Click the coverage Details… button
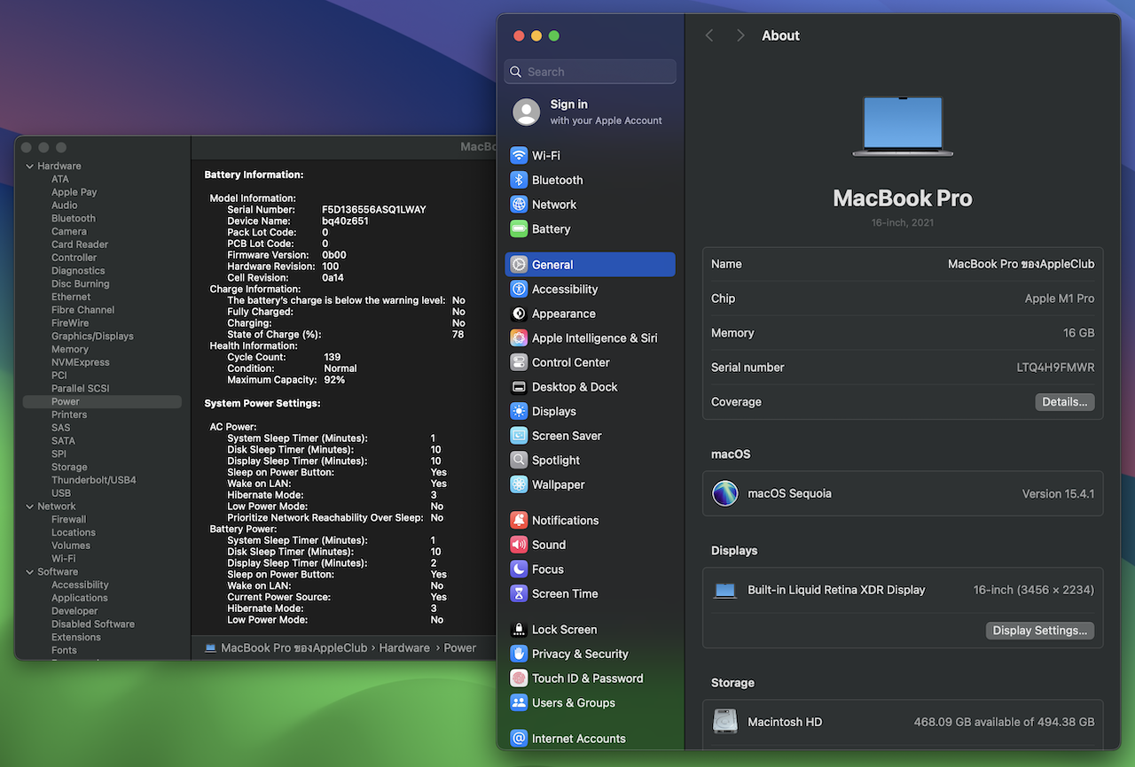This screenshot has width=1135, height=767. (1065, 402)
